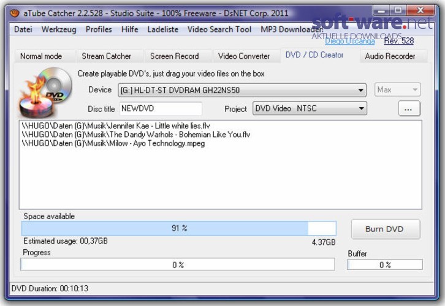Click the DVD Duration status text
This screenshot has height=306, width=445.
click(x=50, y=288)
